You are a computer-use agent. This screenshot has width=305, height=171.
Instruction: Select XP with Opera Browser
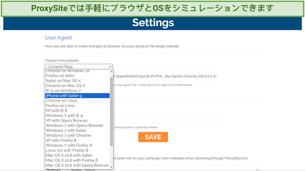click(x=78, y=120)
